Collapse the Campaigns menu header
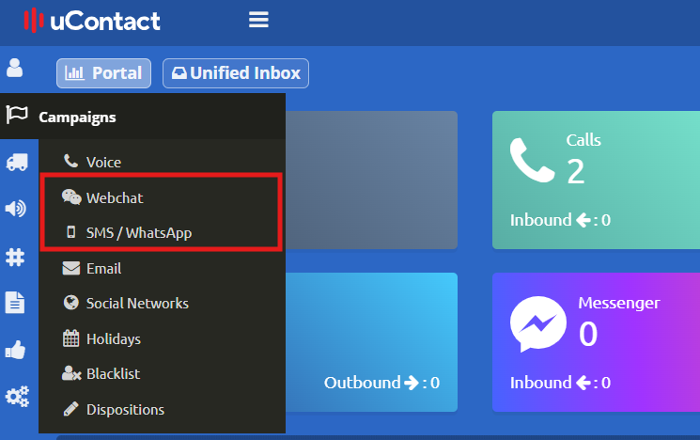Screen dimensions: 700x440 [77, 117]
